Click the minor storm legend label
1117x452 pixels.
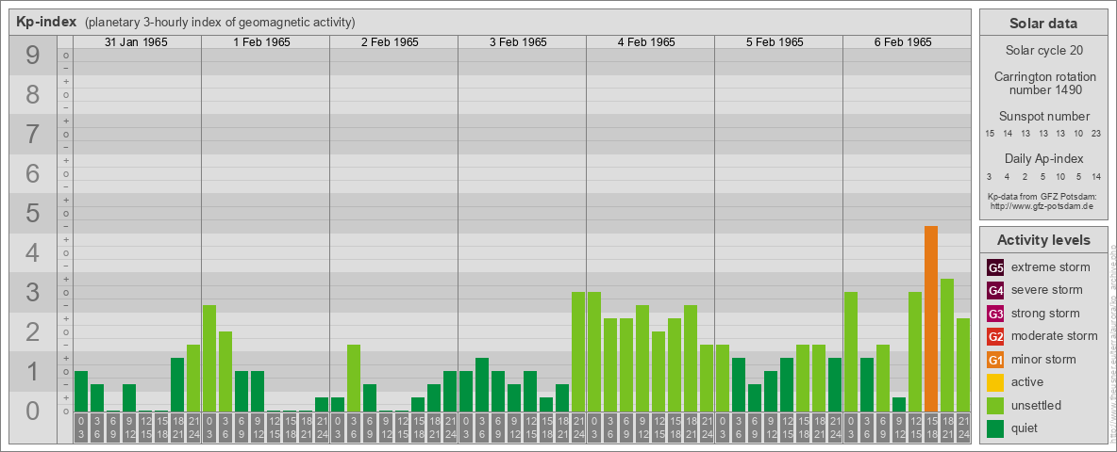pos(1043,360)
